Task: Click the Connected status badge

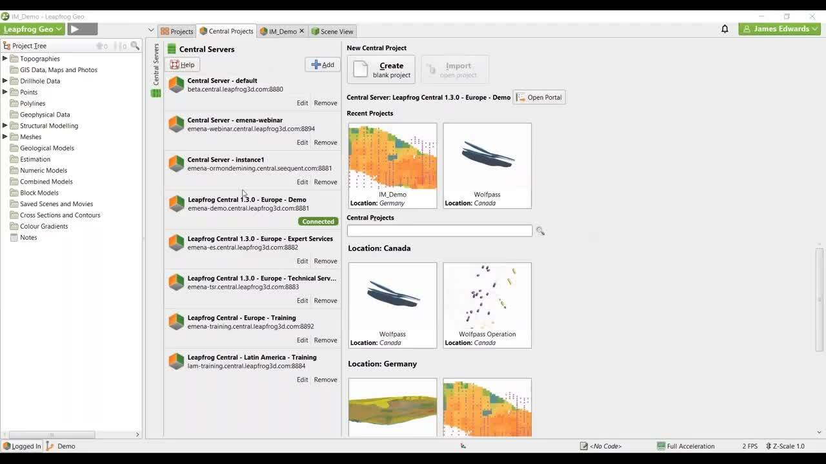Action: [x=318, y=221]
